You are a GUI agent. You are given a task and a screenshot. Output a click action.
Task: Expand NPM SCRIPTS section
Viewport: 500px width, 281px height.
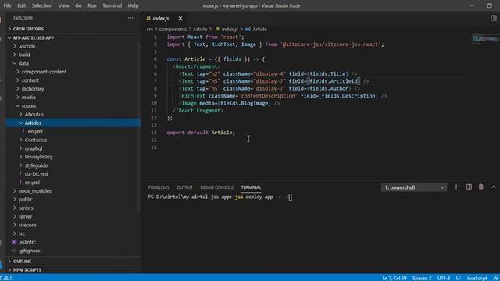coord(27,270)
